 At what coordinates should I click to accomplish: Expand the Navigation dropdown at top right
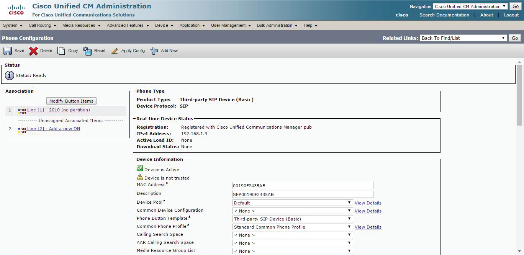point(470,7)
